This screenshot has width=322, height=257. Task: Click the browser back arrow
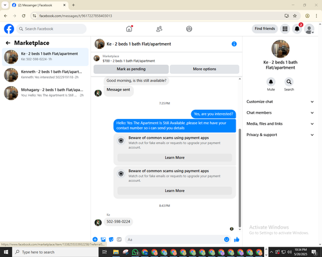(x=6, y=15)
